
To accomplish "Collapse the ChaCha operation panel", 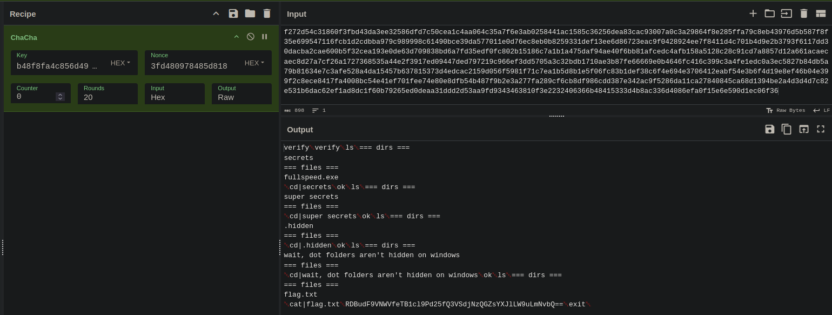I will click(236, 36).
